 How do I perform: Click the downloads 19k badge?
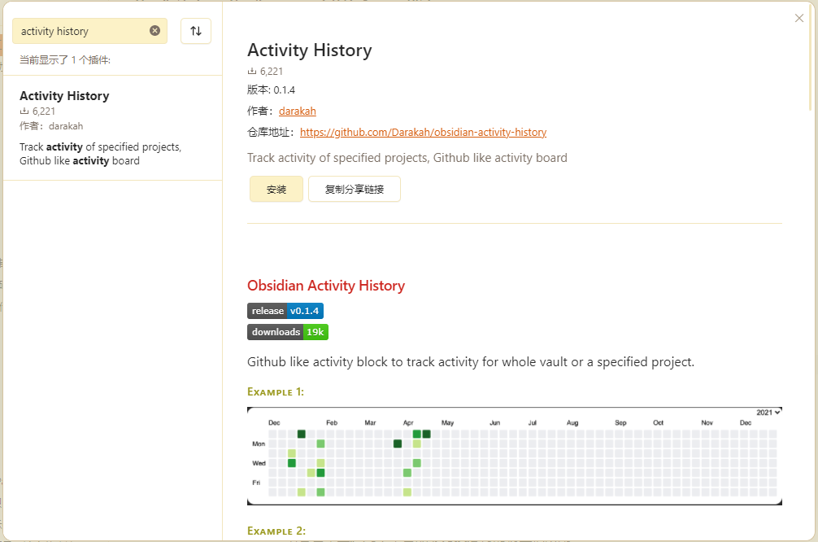coord(288,332)
